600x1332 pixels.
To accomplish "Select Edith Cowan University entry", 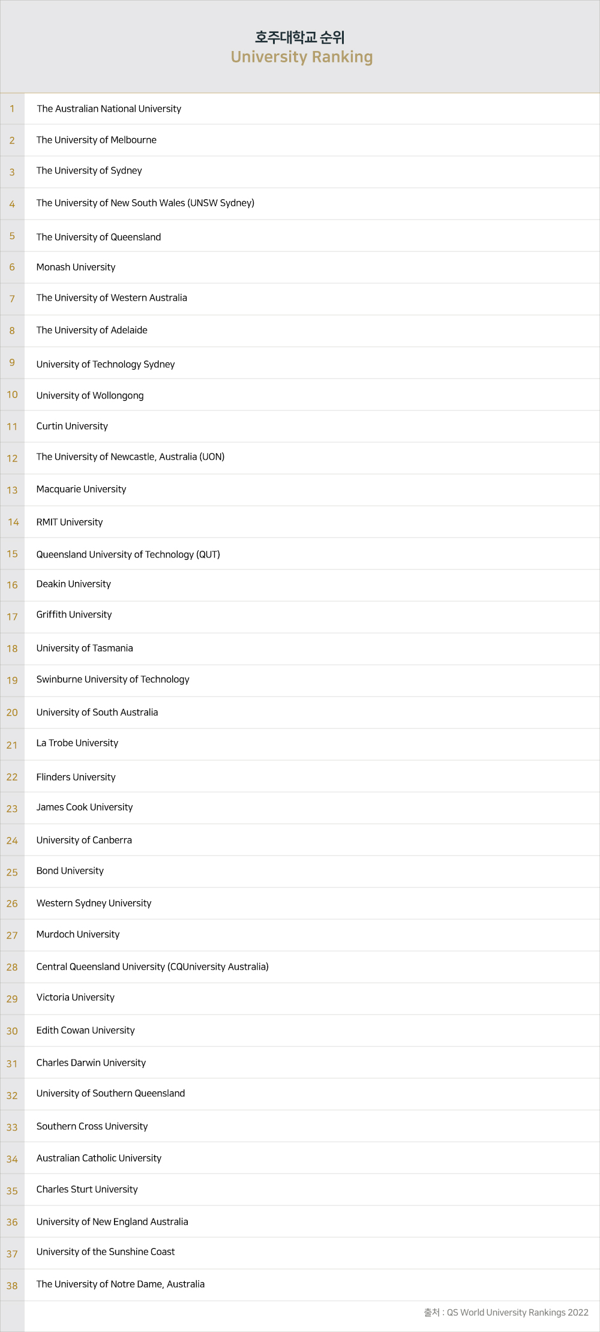I will click(x=85, y=1030).
